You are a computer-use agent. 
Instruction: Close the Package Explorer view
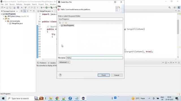tap(17, 11)
